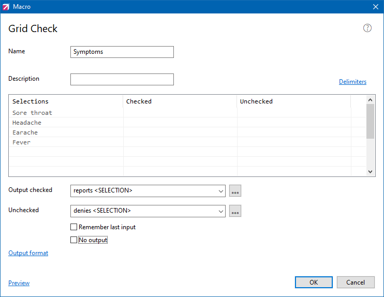Close the Macro dialog window
384x297 pixels.
click(376, 7)
